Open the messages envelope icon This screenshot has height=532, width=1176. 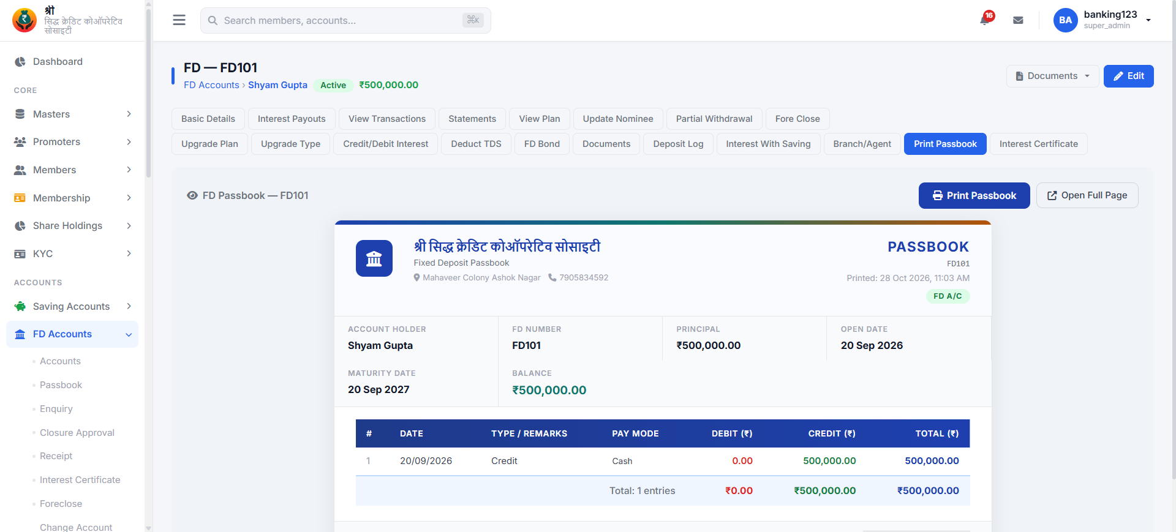[x=1018, y=20]
